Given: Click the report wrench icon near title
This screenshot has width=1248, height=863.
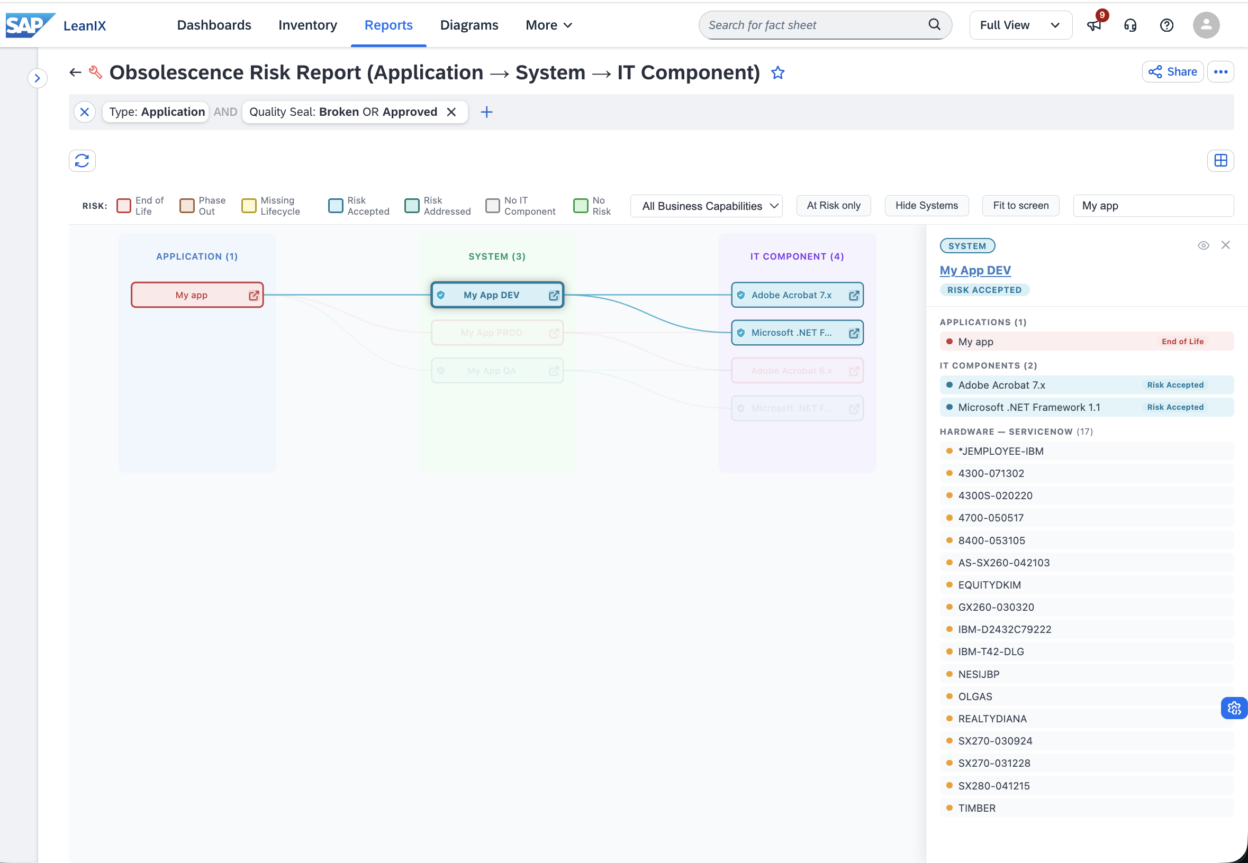Looking at the screenshot, I should coord(96,72).
